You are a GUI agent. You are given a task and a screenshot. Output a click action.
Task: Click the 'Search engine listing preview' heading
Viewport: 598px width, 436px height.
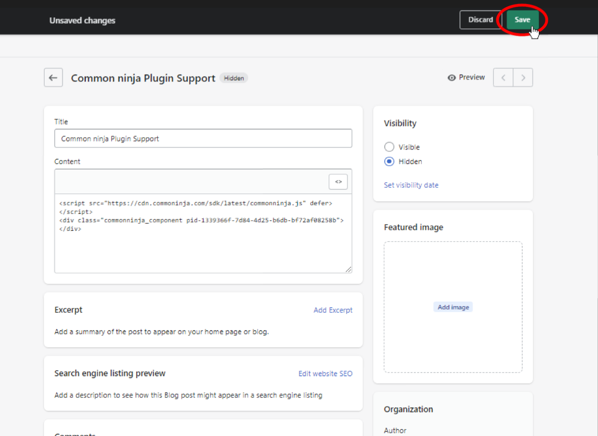click(x=110, y=374)
